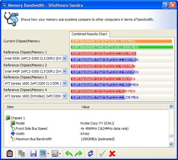Click the stethoscope brain module icon
The image size is (178, 160).
click(11, 19)
